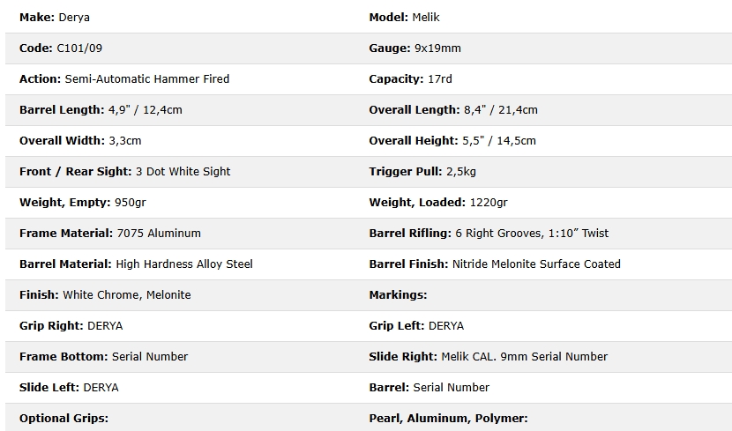Click the Overall Width 3,3cm cell
Image resolution: width=732 pixels, height=431 pixels.
[x=80, y=141]
